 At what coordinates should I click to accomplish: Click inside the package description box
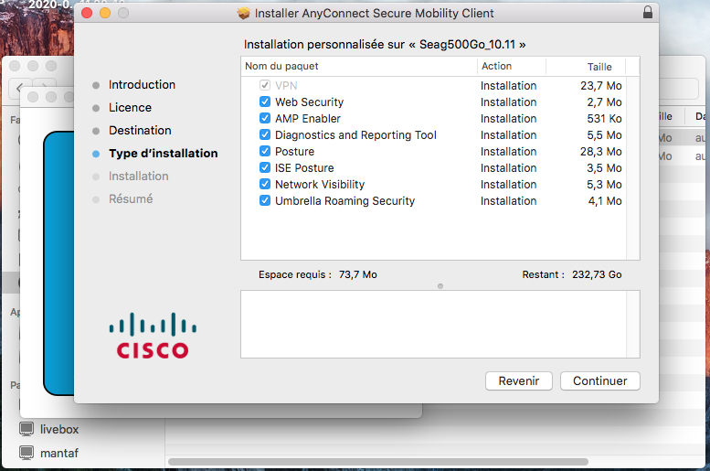tap(440, 324)
